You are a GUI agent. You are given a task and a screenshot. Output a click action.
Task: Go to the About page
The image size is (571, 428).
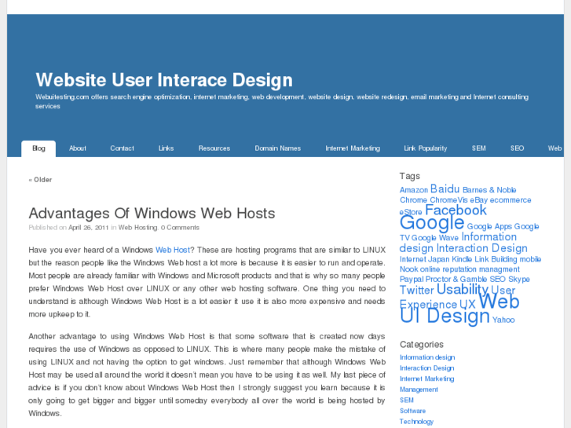[78, 148]
